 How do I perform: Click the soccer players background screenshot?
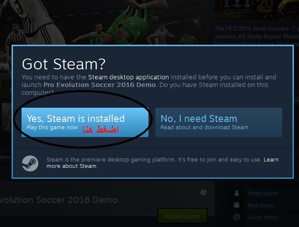point(104,22)
